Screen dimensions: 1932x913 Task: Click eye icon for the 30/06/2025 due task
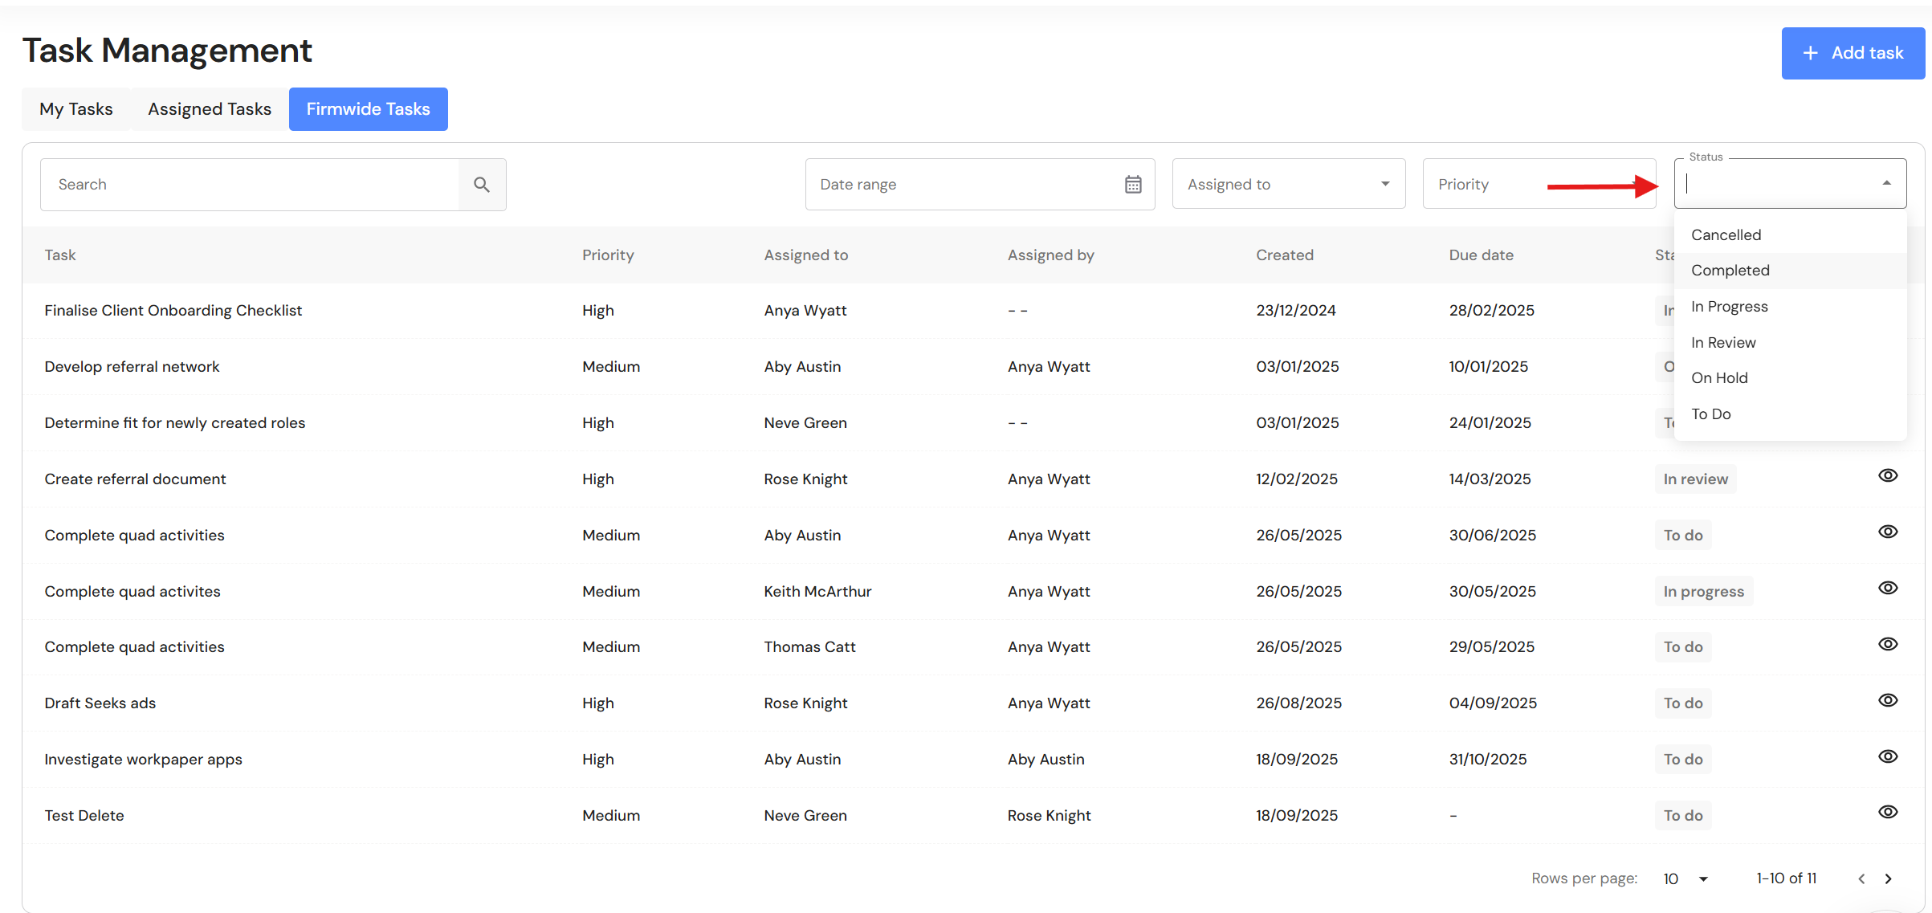[x=1887, y=532]
